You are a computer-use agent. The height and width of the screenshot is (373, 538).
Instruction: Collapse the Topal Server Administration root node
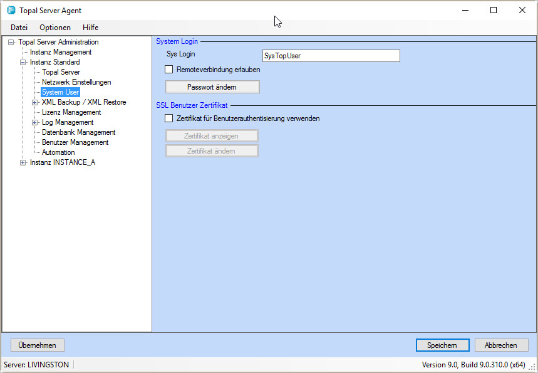(11, 42)
